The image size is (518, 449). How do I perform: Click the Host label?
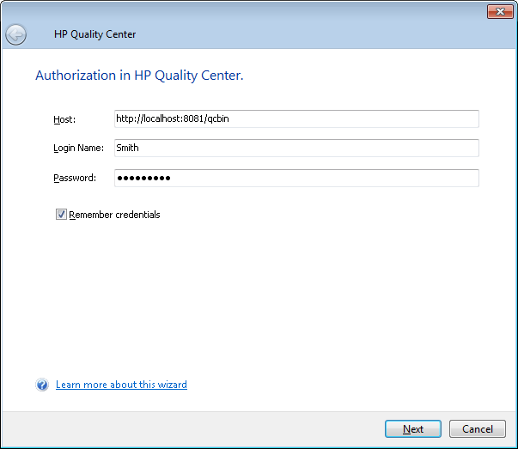(64, 119)
